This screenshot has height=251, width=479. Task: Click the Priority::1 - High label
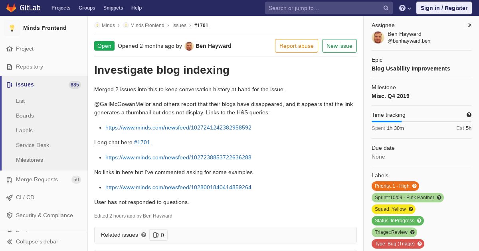395,186
